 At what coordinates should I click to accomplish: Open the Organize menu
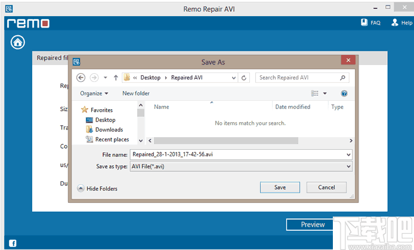94,94
